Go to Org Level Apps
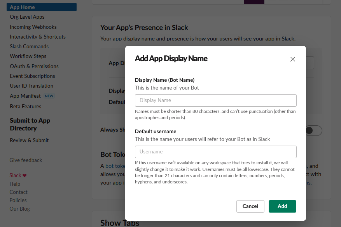Screen dimensions: 341x227 [27, 17]
